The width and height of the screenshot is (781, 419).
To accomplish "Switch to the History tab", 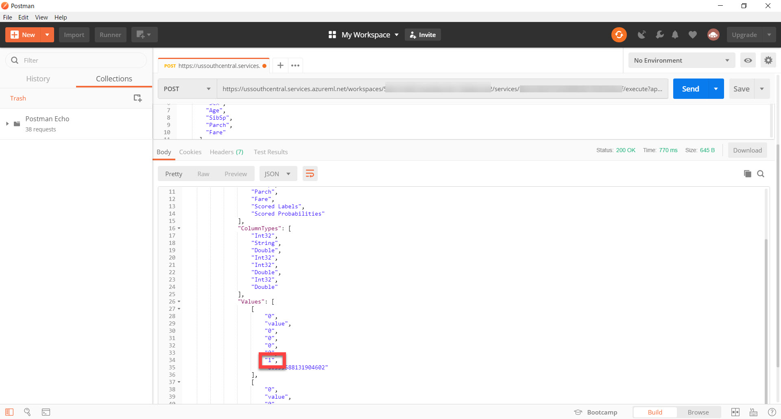I will [38, 79].
